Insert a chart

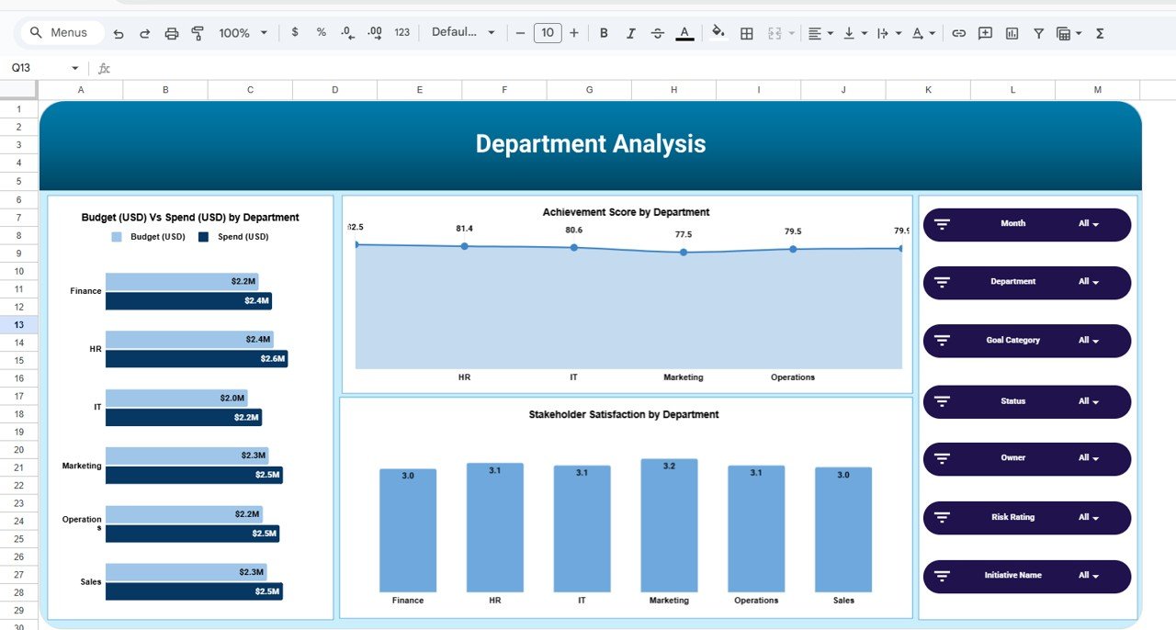[x=1012, y=32]
